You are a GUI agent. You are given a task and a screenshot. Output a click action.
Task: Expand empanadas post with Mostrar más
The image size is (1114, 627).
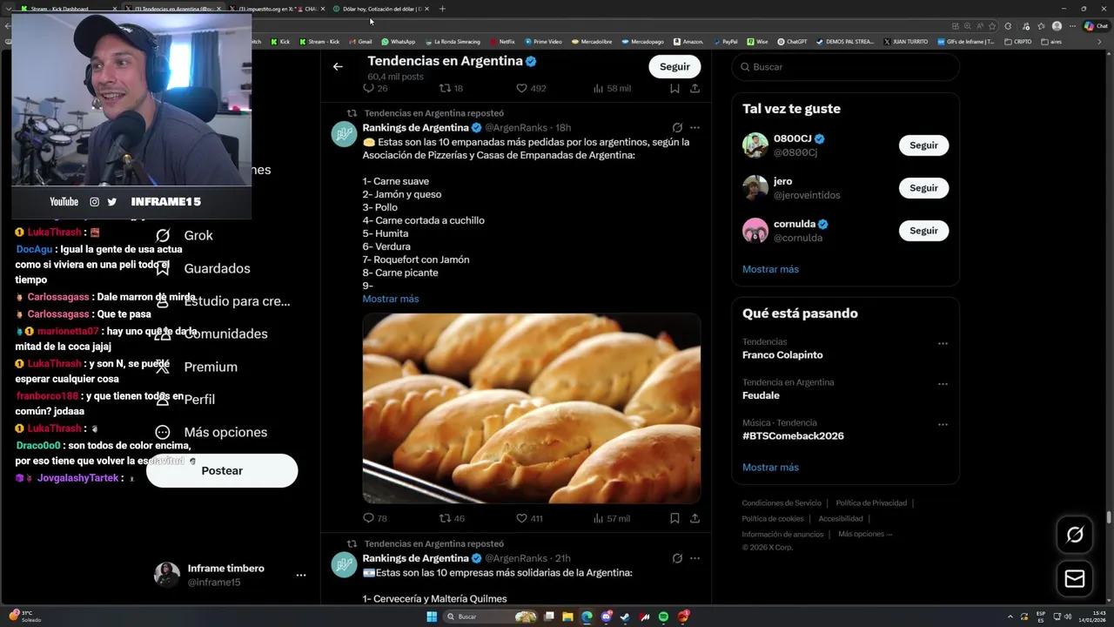pos(391,299)
